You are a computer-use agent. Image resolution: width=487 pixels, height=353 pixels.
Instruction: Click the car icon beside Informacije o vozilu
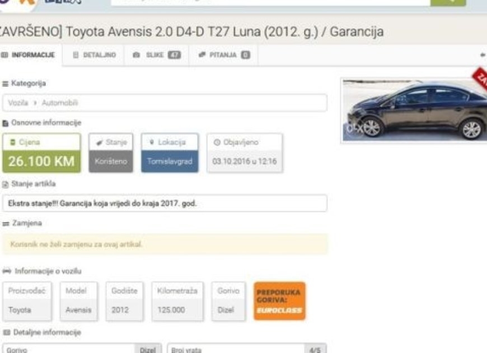pos(7,271)
